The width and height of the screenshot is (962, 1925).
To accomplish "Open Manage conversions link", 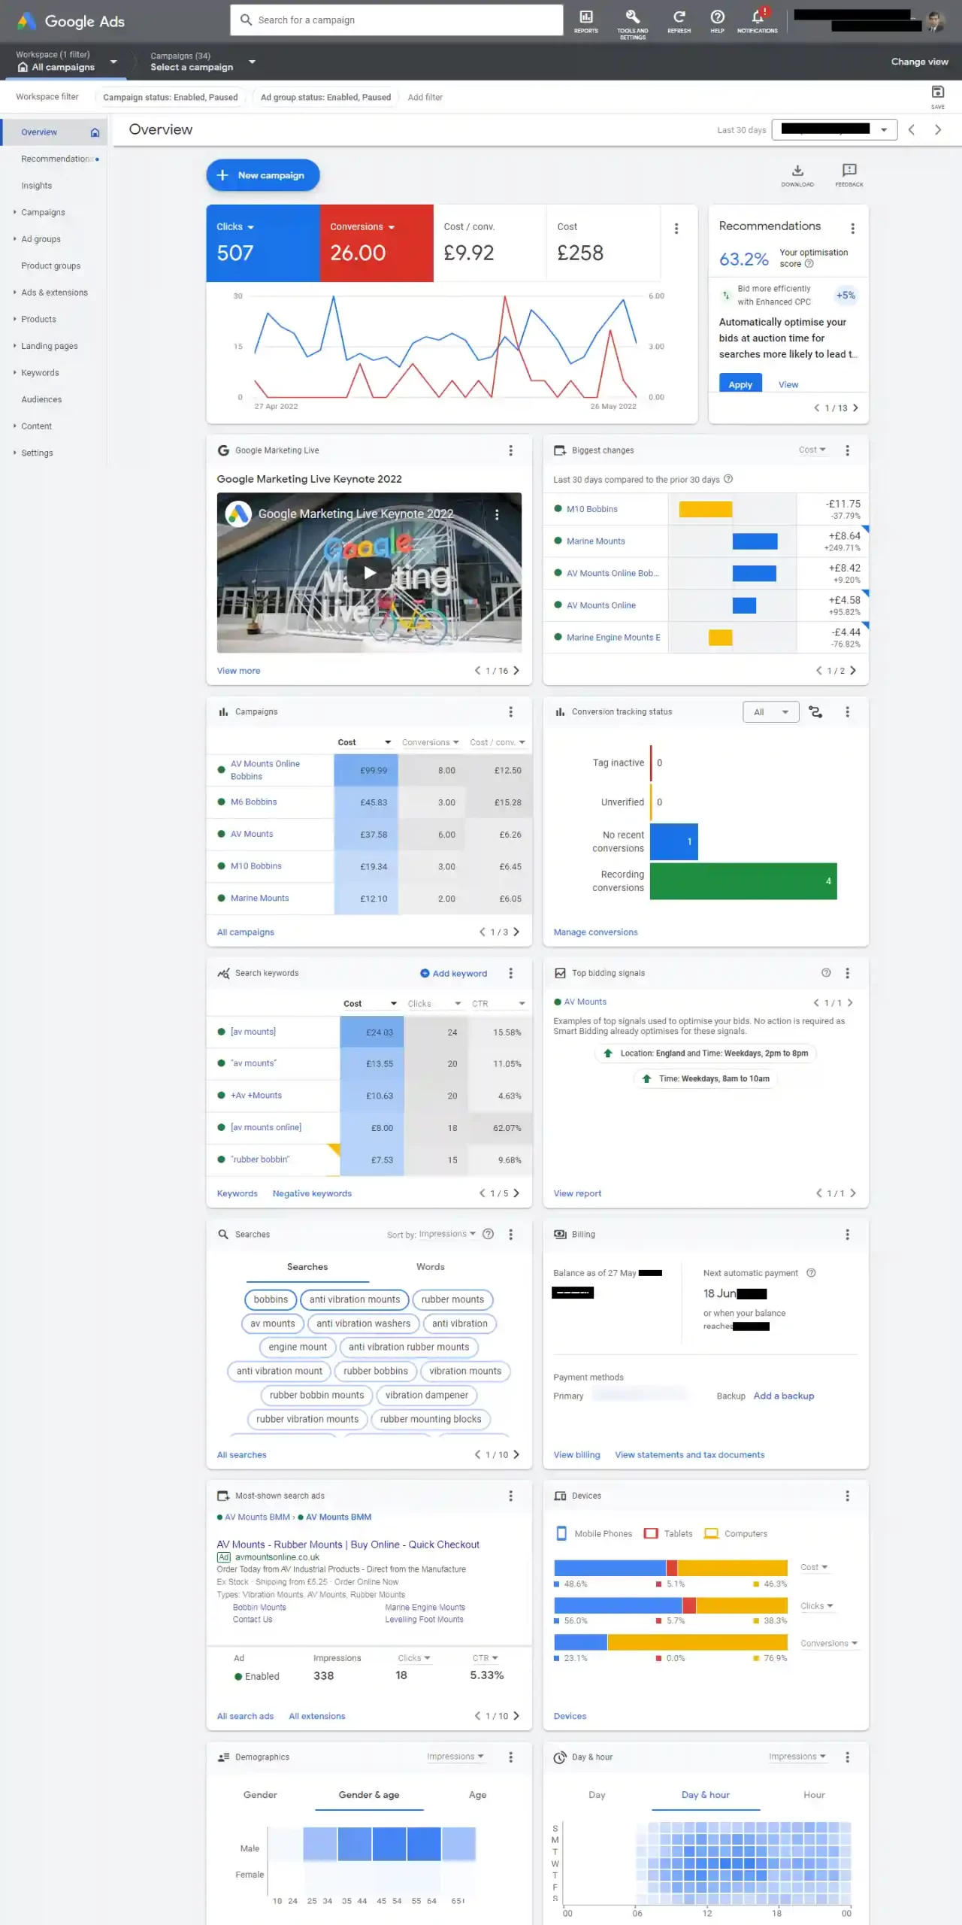I will click(x=595, y=932).
